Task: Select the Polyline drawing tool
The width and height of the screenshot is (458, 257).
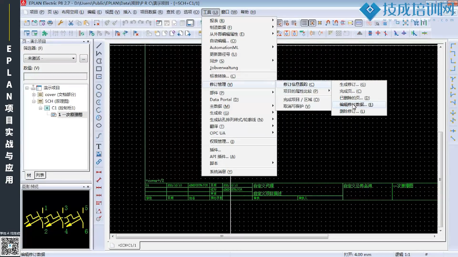Action: pyautogui.click(x=99, y=53)
